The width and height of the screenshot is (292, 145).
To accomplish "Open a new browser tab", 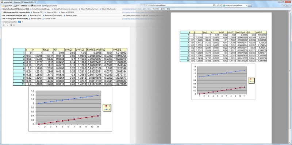I will click(250, 5).
